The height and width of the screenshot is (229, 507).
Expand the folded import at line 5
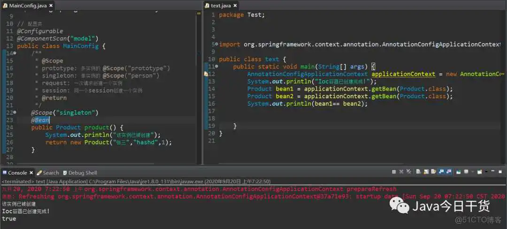[216, 44]
